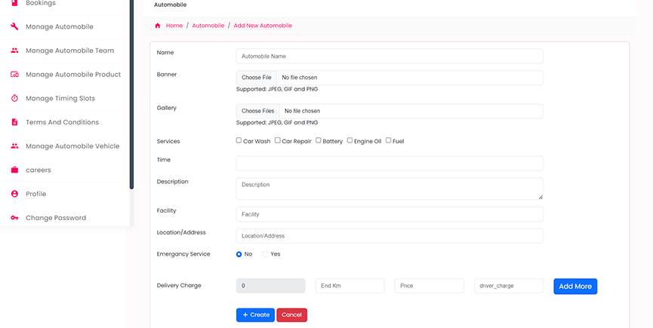Click the briefcase icon next to careers
The width and height of the screenshot is (653, 328).
[x=14, y=170]
